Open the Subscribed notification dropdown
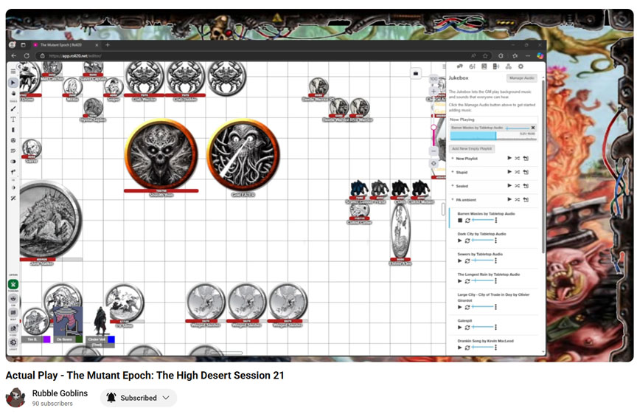 click(139, 398)
